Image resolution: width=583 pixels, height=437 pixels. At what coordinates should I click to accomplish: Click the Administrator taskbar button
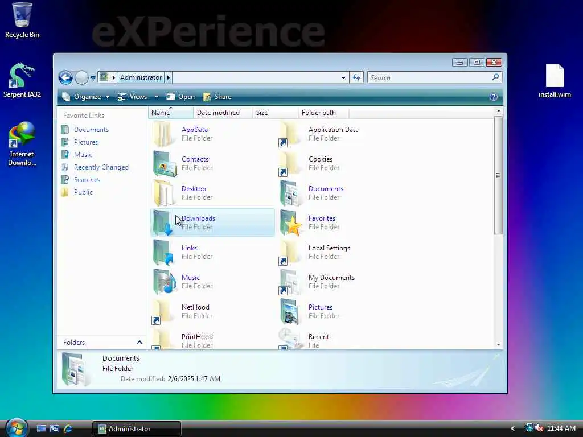[x=137, y=429]
